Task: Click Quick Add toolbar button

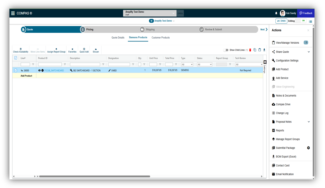Action: pyautogui.click(x=84, y=50)
